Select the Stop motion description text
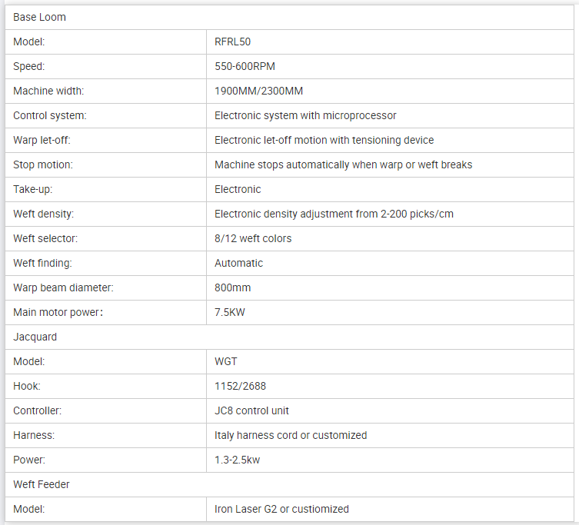This screenshot has height=525, width=579. pyautogui.click(x=343, y=164)
